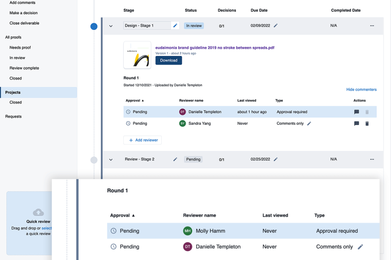The height and width of the screenshot is (260, 391).
Task: Collapse the Design - Stage 1 section
Action: [x=111, y=26]
